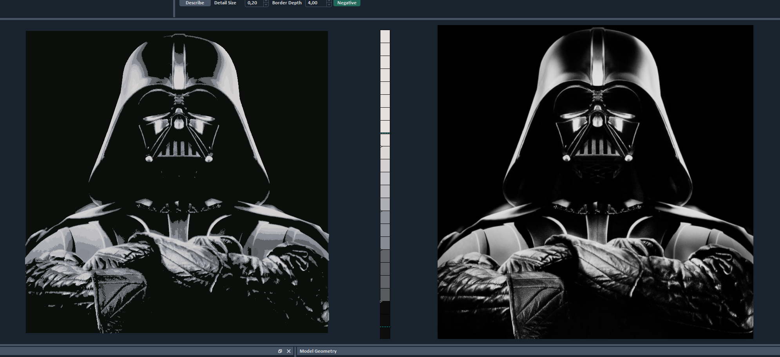Image resolution: width=780 pixels, height=357 pixels.
Task: Click inside the Border Depth value field
Action: (315, 3)
